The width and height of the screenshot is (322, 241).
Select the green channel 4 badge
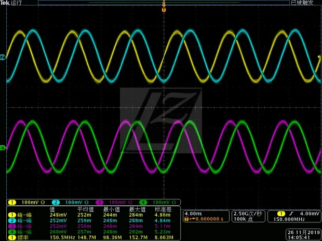coord(143,203)
